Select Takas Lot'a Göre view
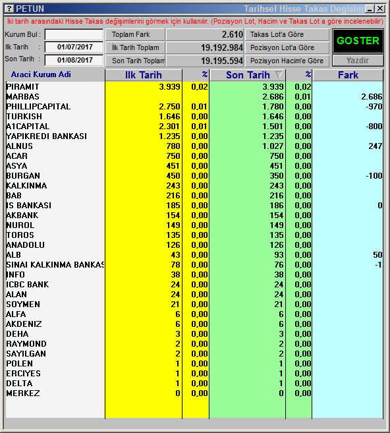The width and height of the screenshot is (390, 433). [x=287, y=34]
